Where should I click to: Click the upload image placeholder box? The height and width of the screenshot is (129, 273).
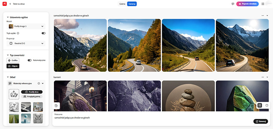(x=14, y=94)
